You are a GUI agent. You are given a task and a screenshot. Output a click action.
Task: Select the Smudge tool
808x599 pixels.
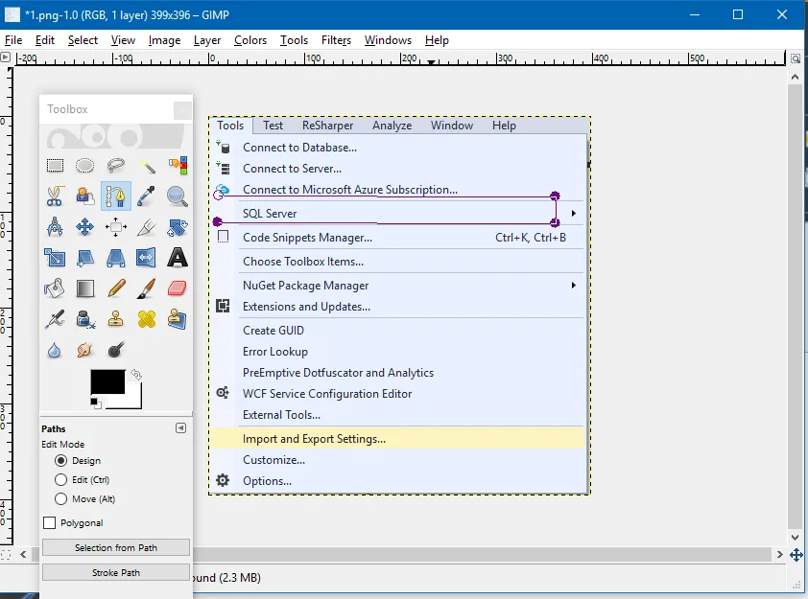[85, 350]
